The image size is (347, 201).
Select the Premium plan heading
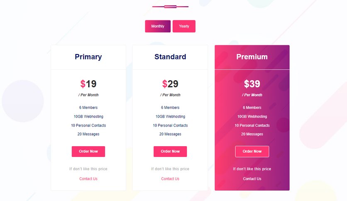(x=252, y=56)
